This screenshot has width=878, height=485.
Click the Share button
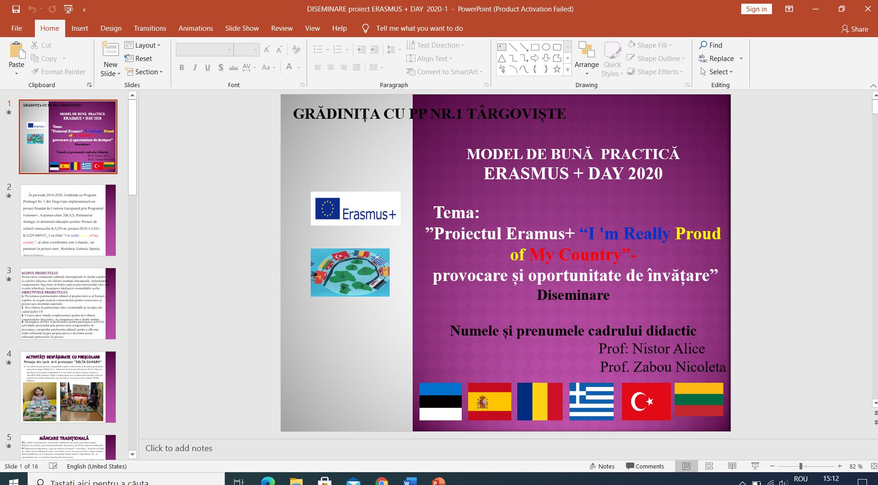(x=854, y=29)
